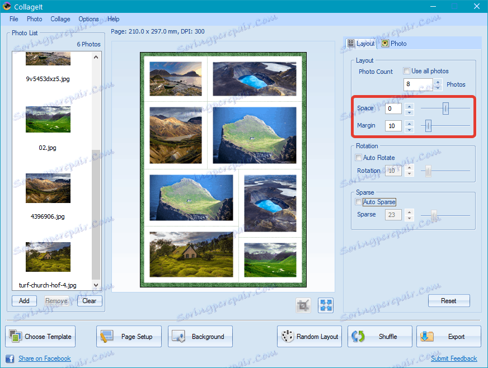This screenshot has height=368, width=488.
Task: Switch to the Photo settings tab
Action: [x=394, y=44]
